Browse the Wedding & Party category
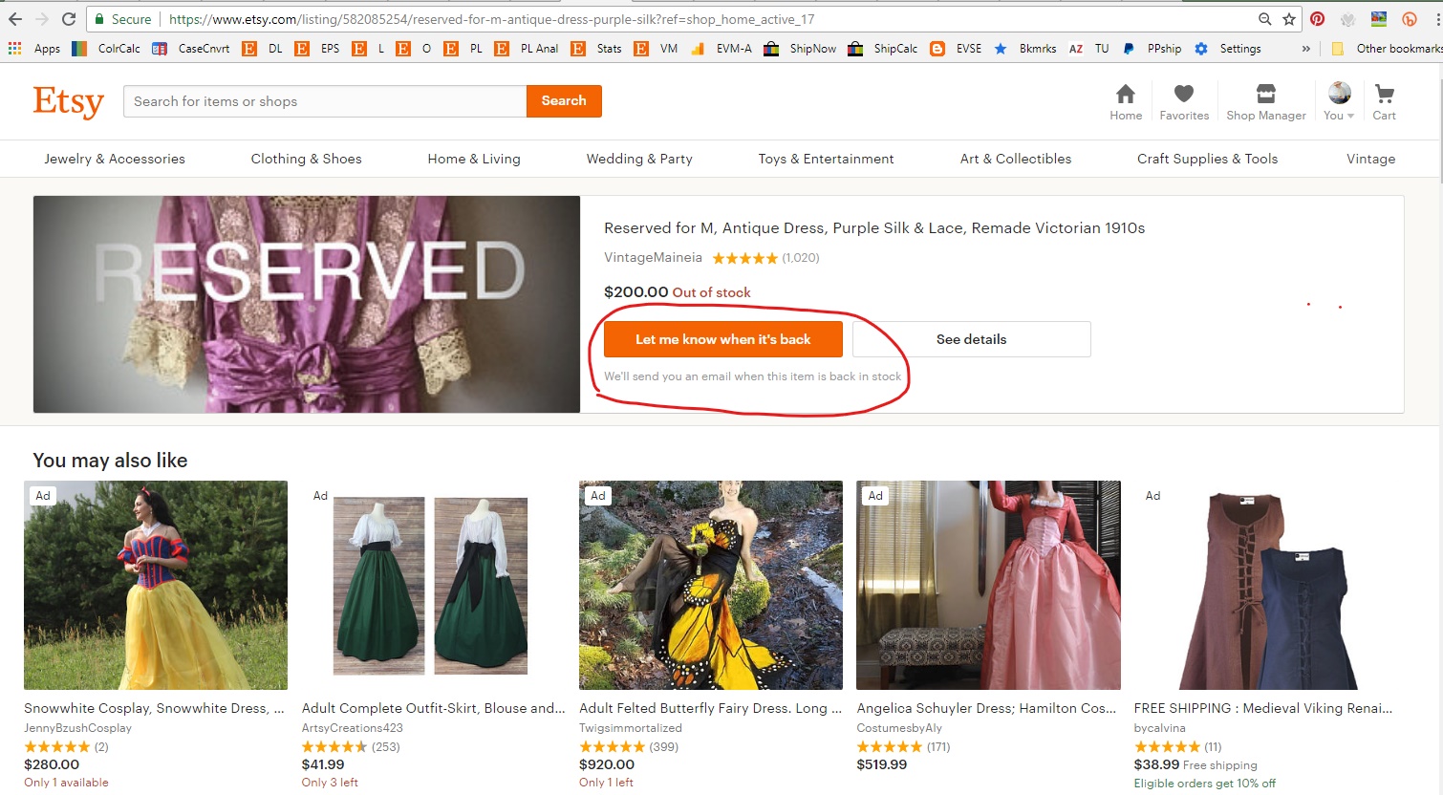1443x795 pixels. [x=638, y=159]
